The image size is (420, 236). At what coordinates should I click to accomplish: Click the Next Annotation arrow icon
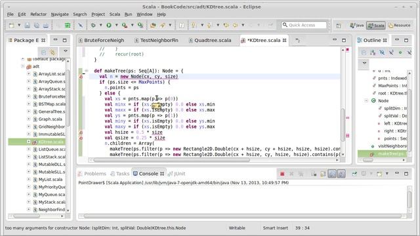194,25
